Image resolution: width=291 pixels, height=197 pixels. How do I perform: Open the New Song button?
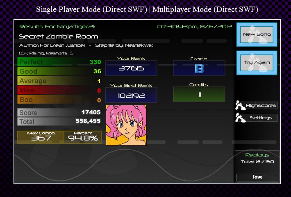[257, 34]
